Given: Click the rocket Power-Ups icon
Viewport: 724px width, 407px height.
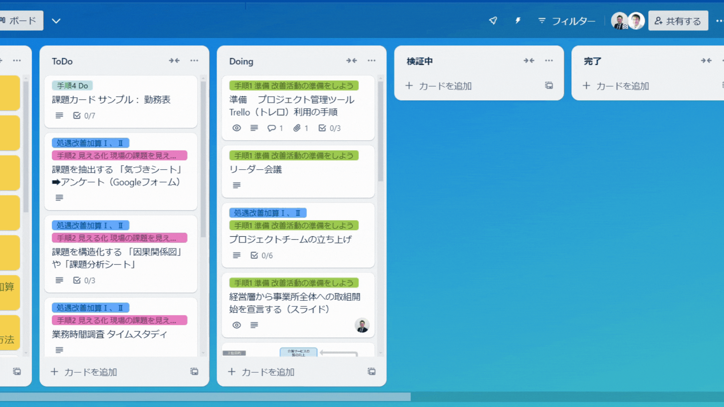Looking at the screenshot, I should point(493,21).
